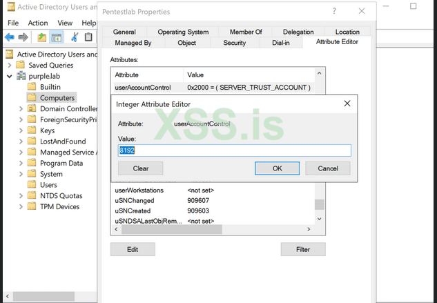Viewport: 437px width, 303px height.
Task: Expand the Managed Service Accounts node
Action: point(21,153)
